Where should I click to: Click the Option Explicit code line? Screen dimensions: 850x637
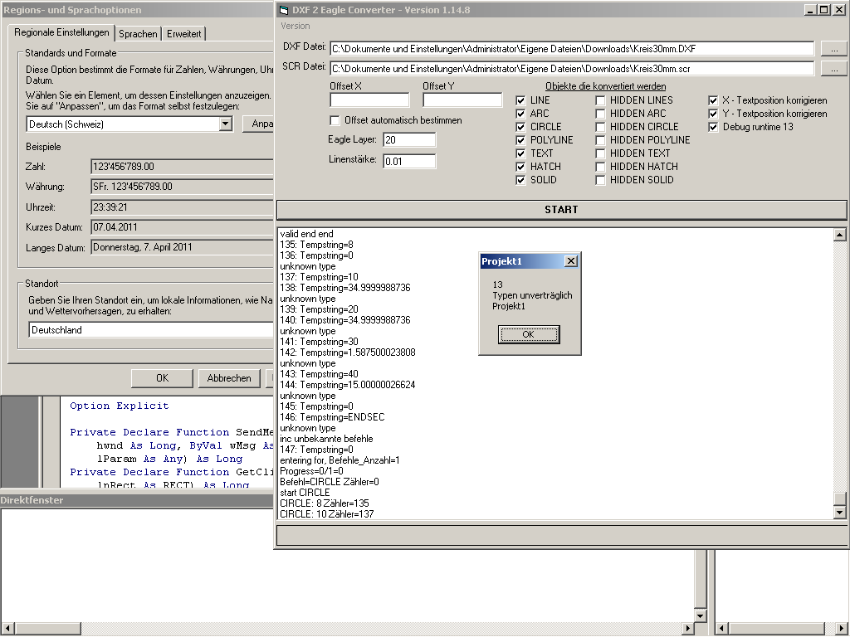pyautogui.click(x=120, y=406)
